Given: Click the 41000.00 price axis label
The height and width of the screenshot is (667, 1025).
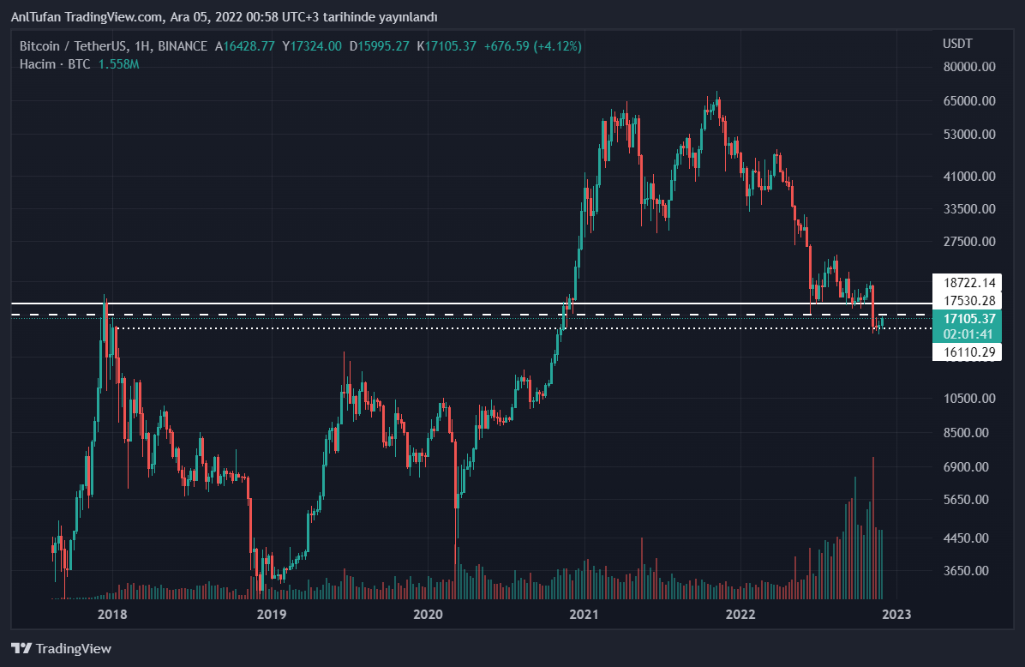Looking at the screenshot, I should point(969,176).
